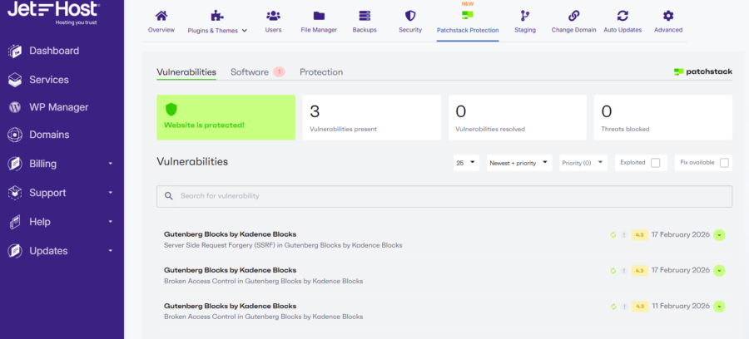
Task: Click the search magnifier icon
Action: click(x=169, y=196)
